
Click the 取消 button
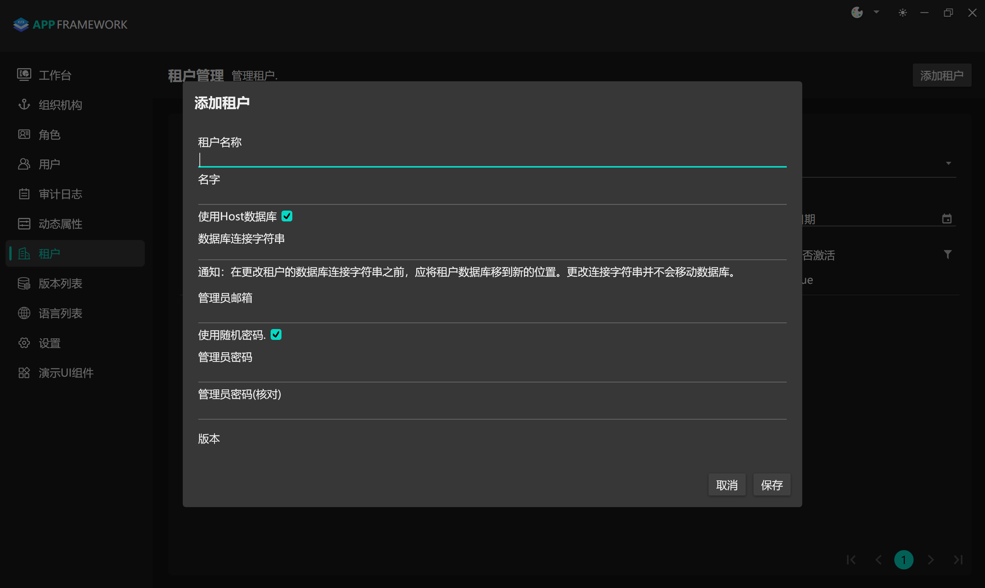[726, 485]
